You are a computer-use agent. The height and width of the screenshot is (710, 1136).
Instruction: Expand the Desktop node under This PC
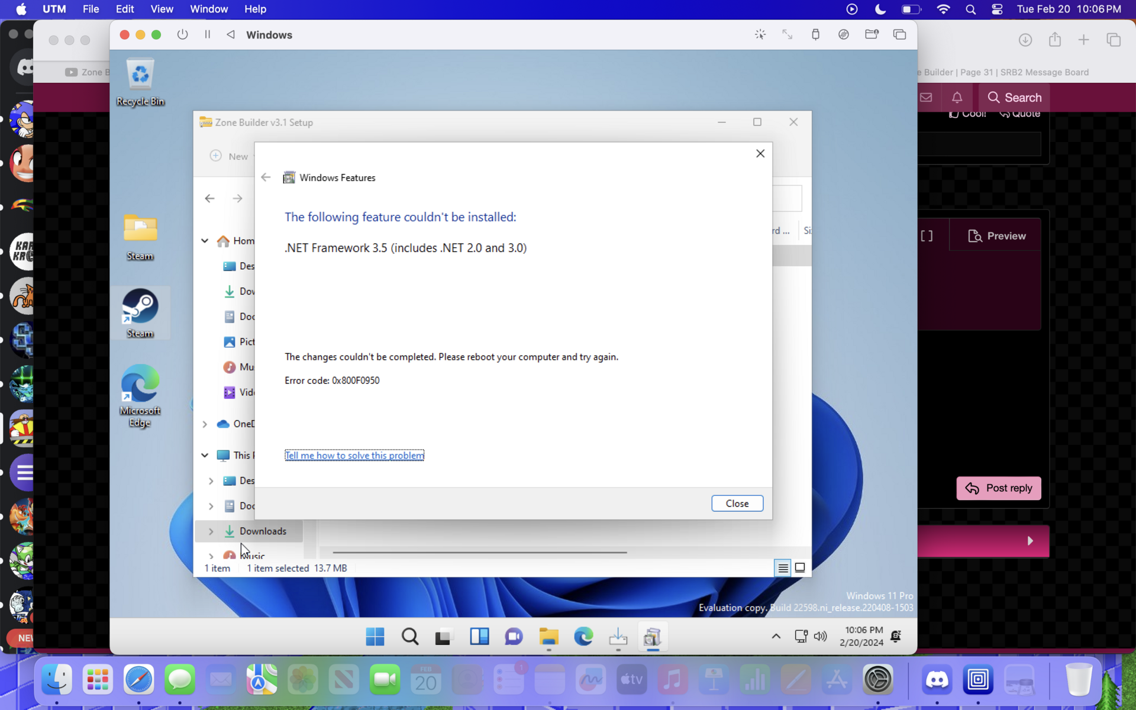[211, 481]
